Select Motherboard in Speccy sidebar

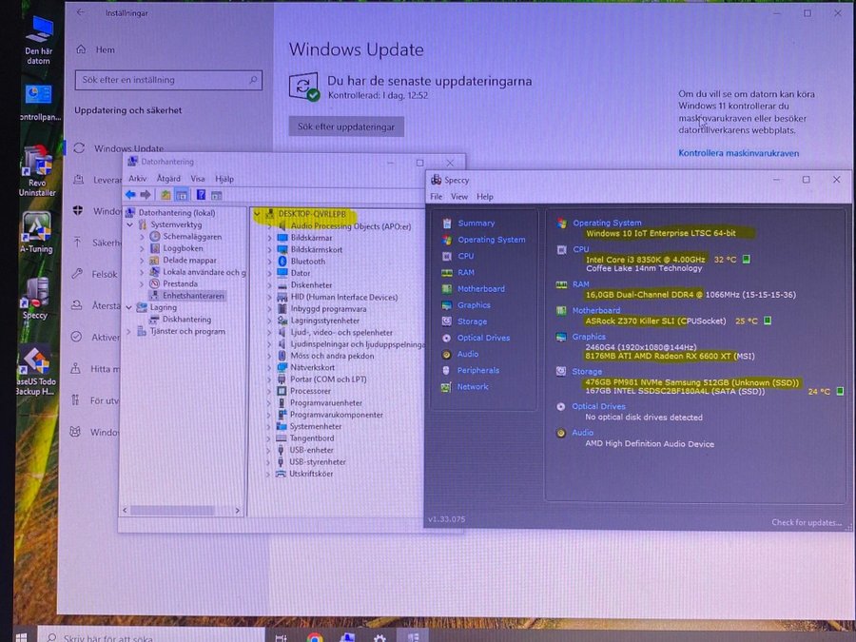point(481,289)
